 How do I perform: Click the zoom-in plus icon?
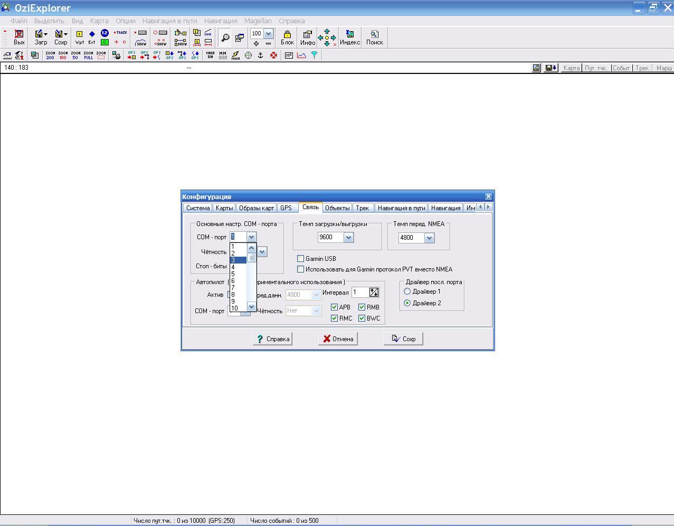tap(256, 43)
